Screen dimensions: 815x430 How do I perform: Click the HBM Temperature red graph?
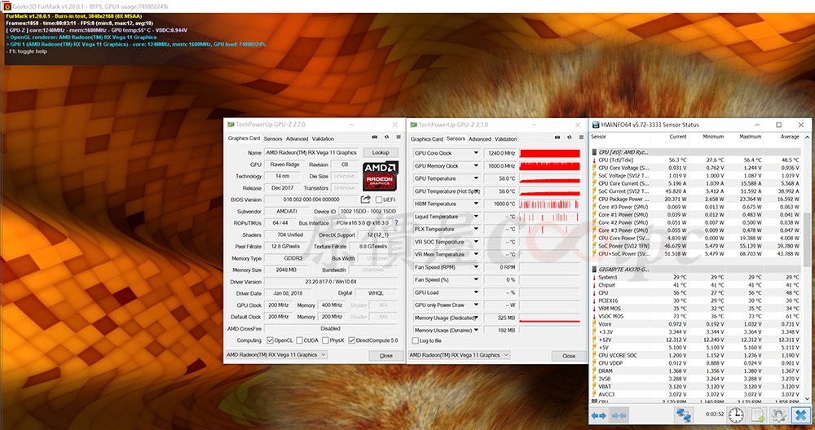549,204
